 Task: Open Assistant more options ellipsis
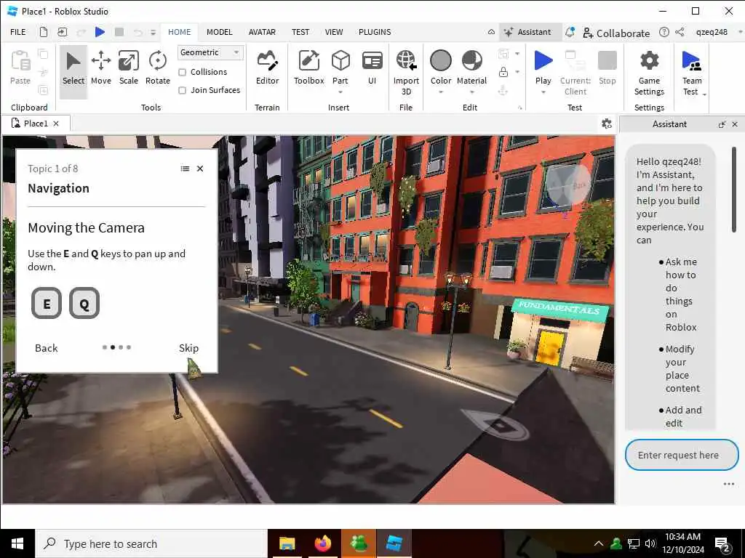click(728, 484)
